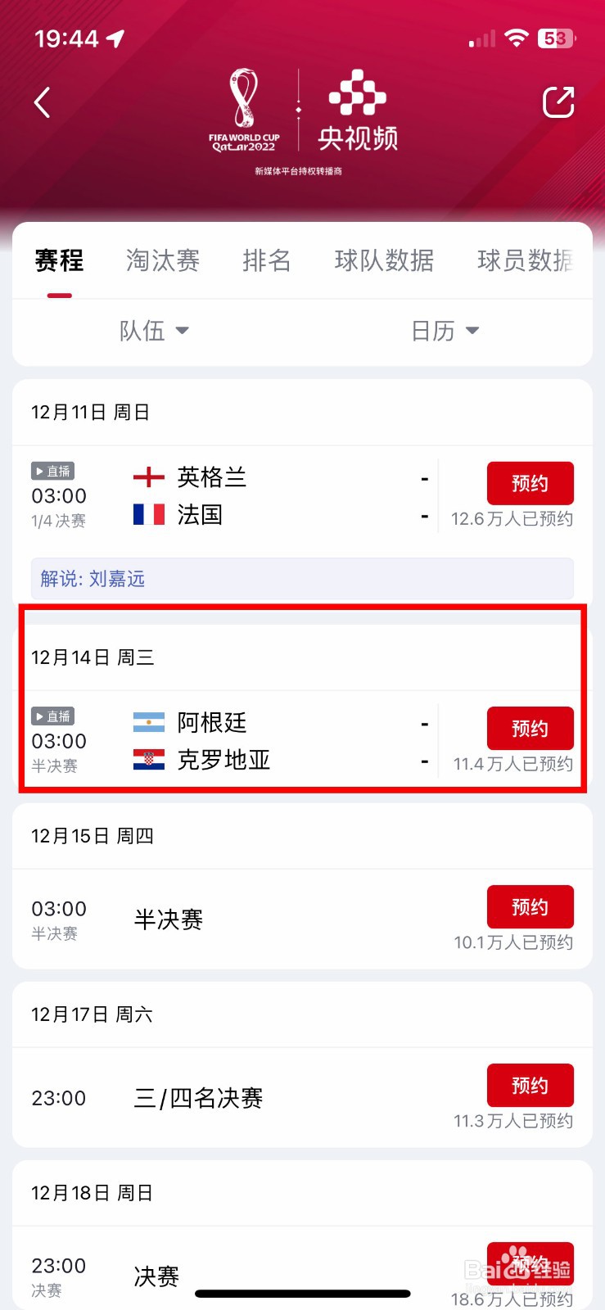Screen dimensions: 605x1310
Task: Tap the back arrow icon
Action: point(43,103)
